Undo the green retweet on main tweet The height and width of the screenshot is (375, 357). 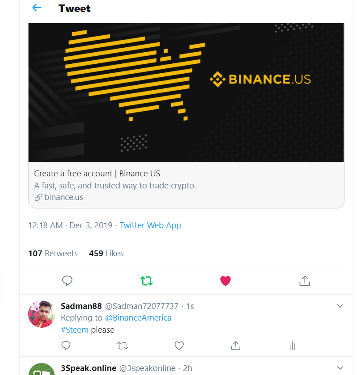146,281
